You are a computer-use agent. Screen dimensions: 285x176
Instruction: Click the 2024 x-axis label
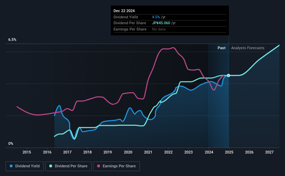point(209,152)
